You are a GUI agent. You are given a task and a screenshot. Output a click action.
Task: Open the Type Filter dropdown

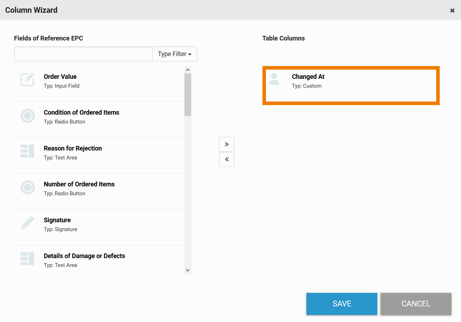pos(174,54)
